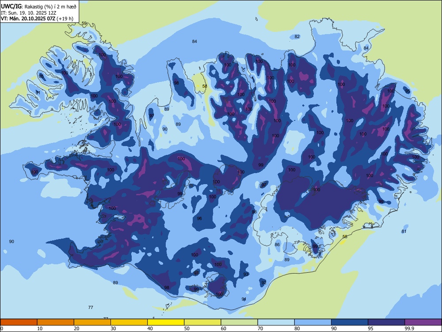
Task: Click the orange 10–20 legend swatch
Action: [56, 322]
